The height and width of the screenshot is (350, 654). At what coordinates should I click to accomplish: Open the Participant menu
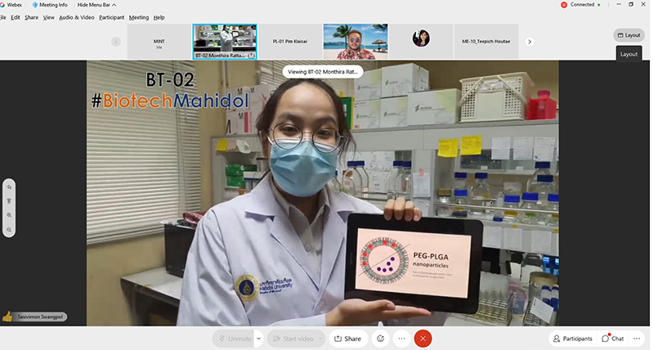(112, 17)
